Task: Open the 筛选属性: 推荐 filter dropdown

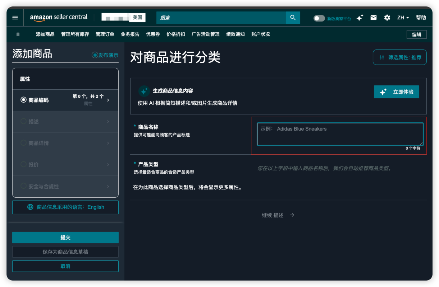Action: click(x=400, y=57)
